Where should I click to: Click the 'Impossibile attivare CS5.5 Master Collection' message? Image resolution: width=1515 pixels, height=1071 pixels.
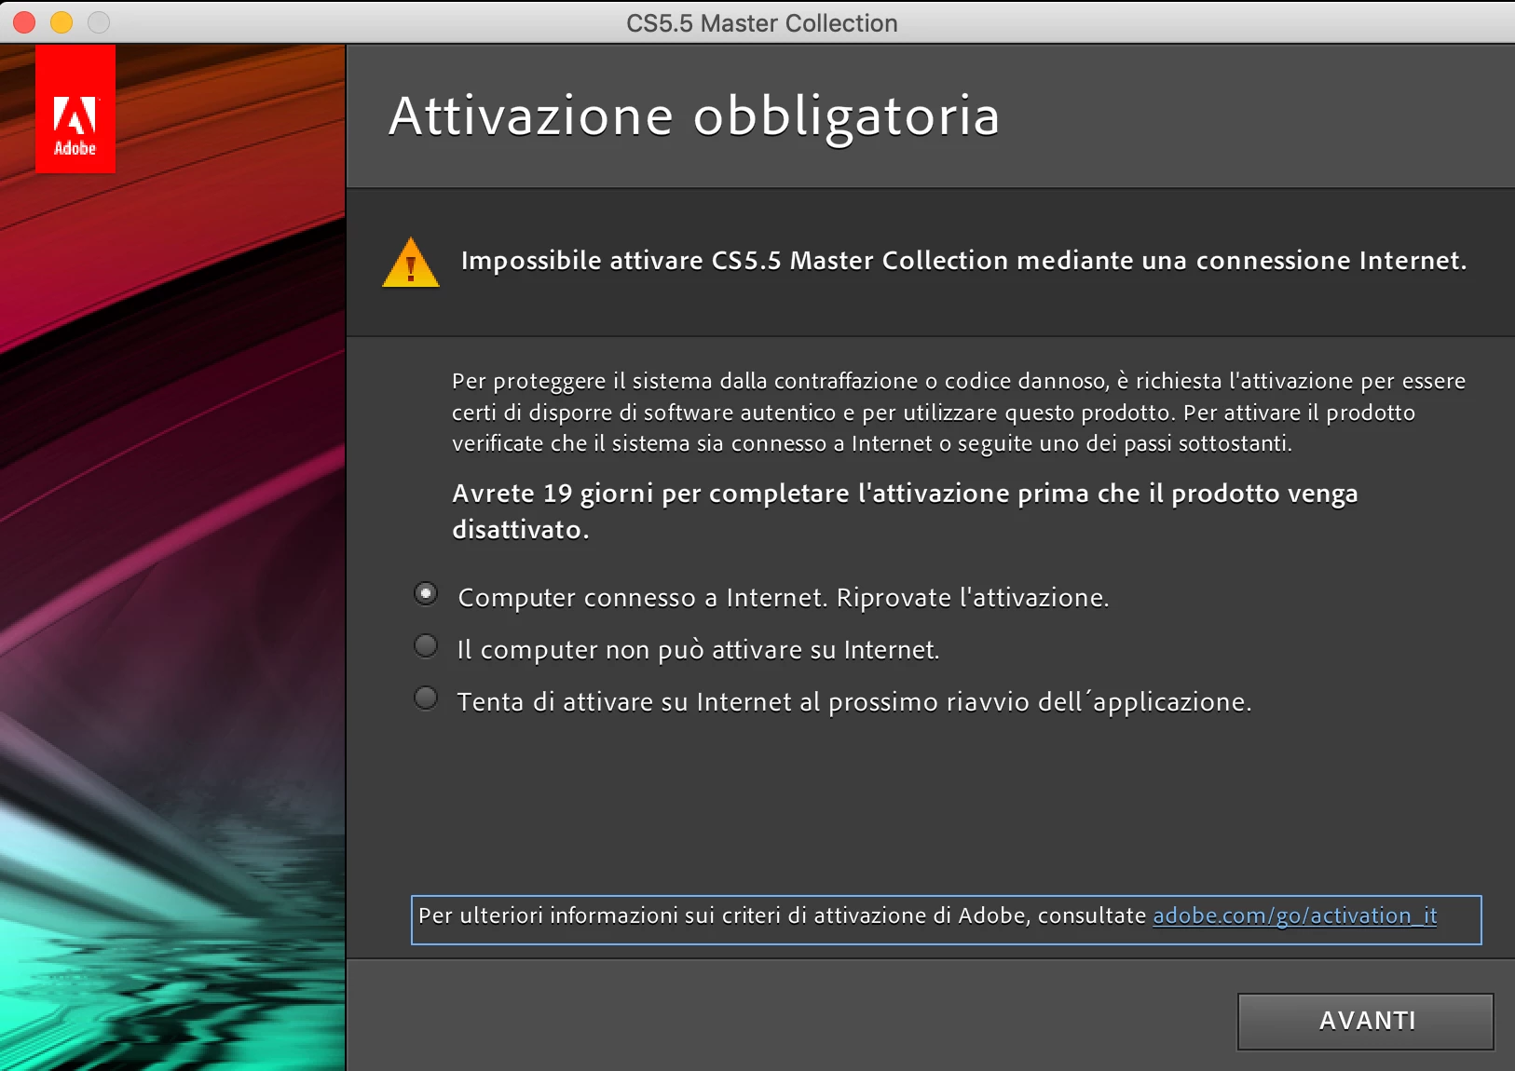(x=963, y=261)
